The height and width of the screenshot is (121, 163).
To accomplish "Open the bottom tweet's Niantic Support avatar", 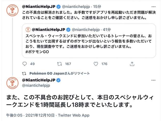I will point(12,83).
